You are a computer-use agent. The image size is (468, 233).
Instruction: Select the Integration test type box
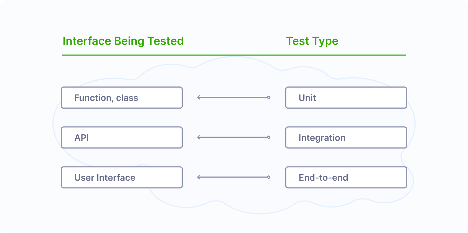[x=346, y=137]
